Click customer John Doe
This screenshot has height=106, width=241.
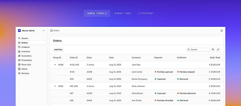pyautogui.click(x=136, y=65)
